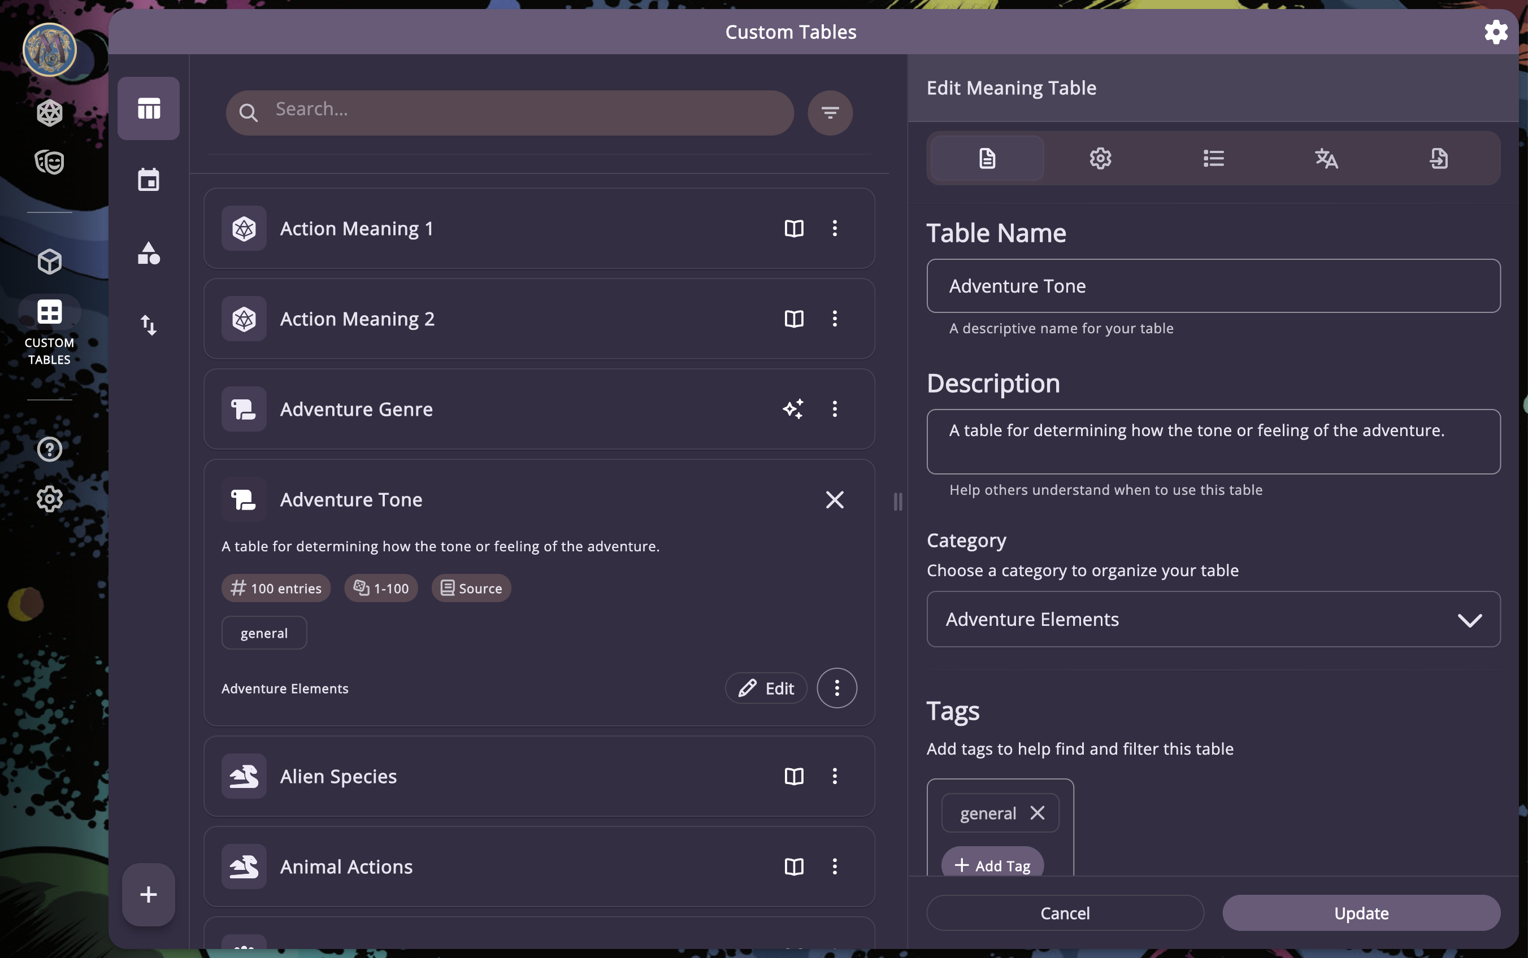Remove the general tag
Screen dimensions: 1528x958
click(x=1037, y=813)
